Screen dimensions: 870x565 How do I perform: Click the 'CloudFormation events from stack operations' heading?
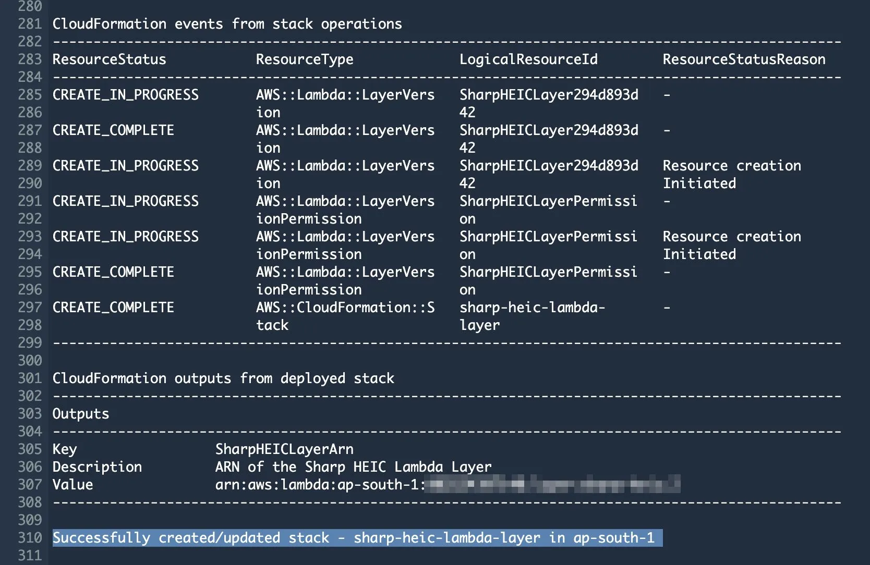[x=227, y=24]
